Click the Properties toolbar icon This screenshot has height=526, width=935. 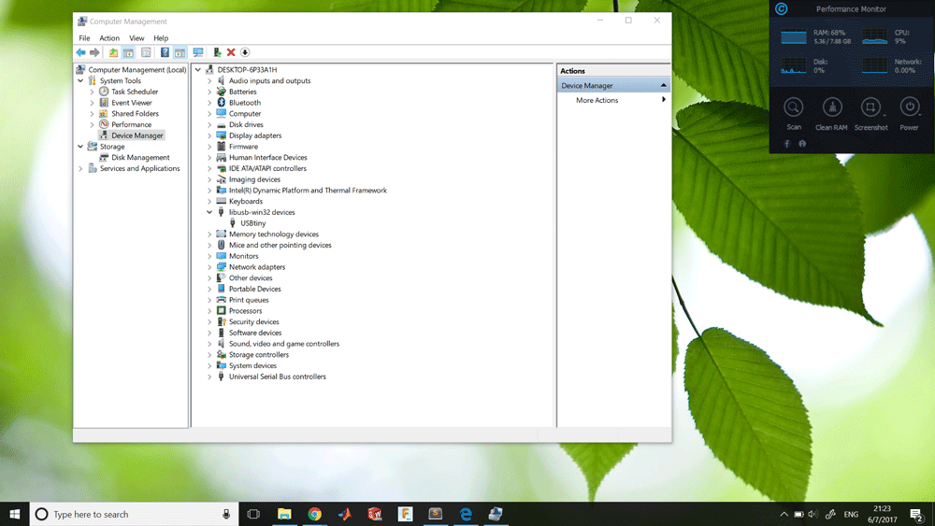pyautogui.click(x=146, y=52)
